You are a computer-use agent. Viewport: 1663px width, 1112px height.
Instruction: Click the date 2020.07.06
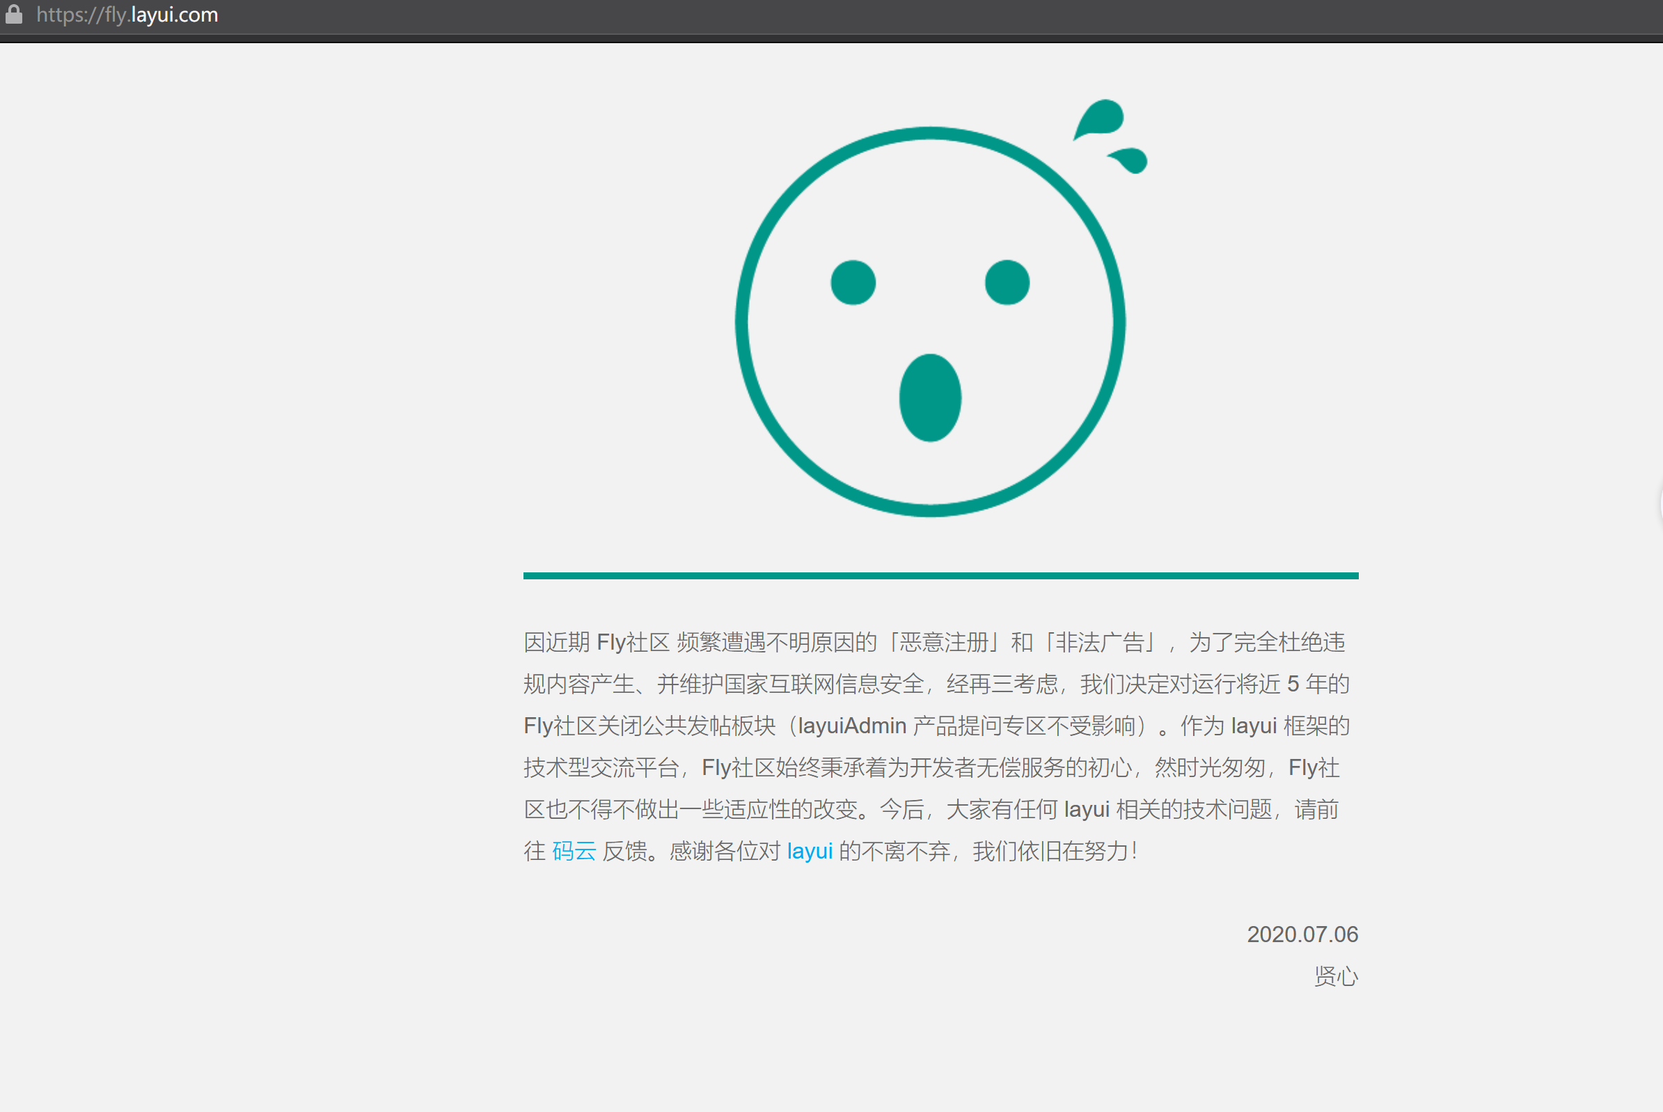coord(1302,934)
